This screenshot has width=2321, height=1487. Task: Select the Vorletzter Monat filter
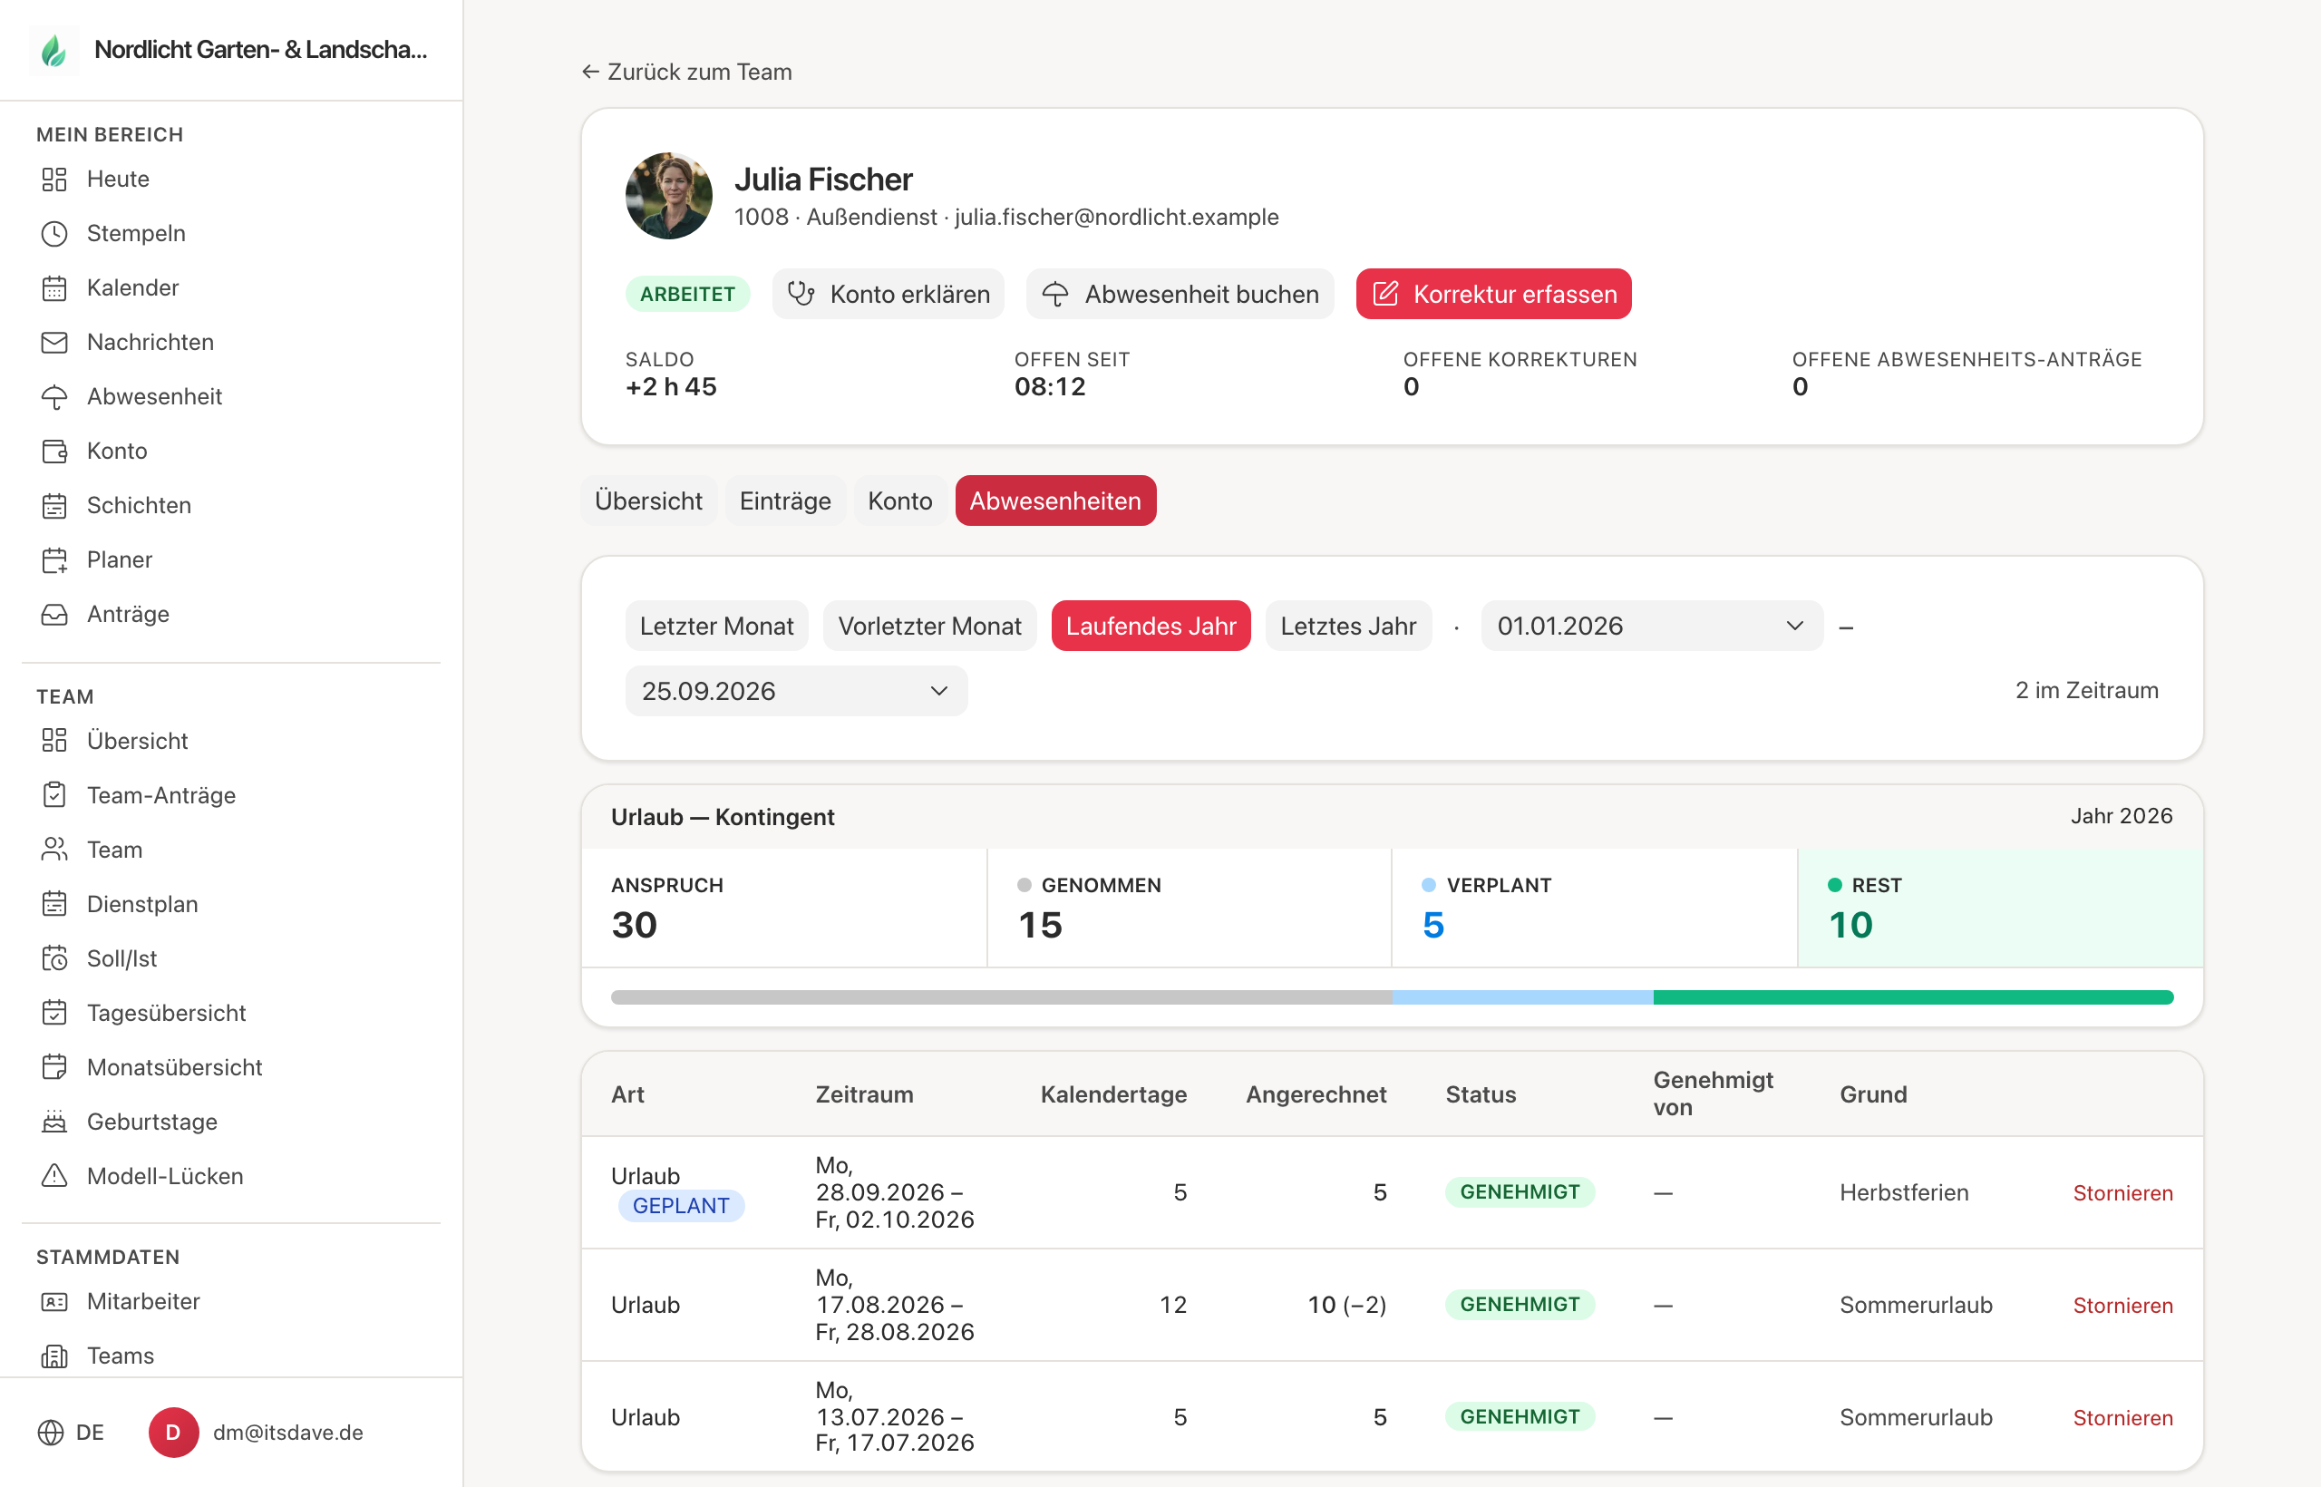pos(928,626)
